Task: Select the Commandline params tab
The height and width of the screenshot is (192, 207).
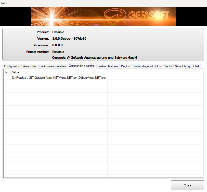Action: (x=82, y=66)
